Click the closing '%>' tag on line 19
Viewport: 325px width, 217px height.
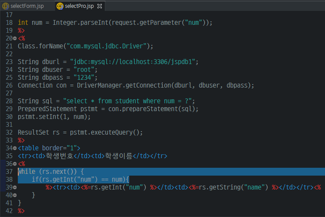tap(21, 31)
